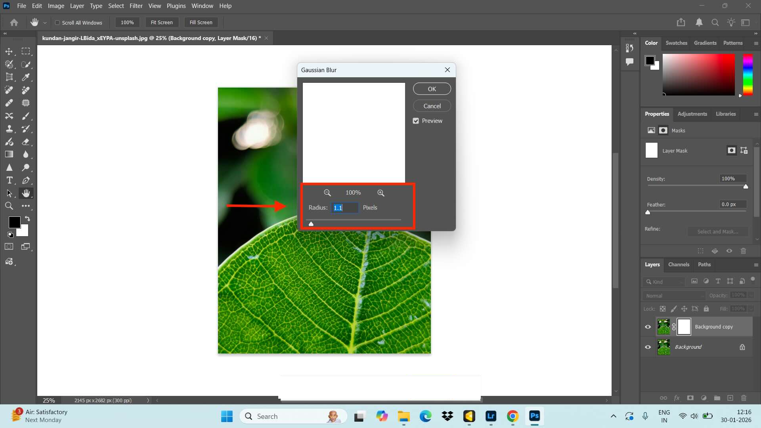Select the Zoom tool
Screen dimensions: 761x428
[9, 206]
